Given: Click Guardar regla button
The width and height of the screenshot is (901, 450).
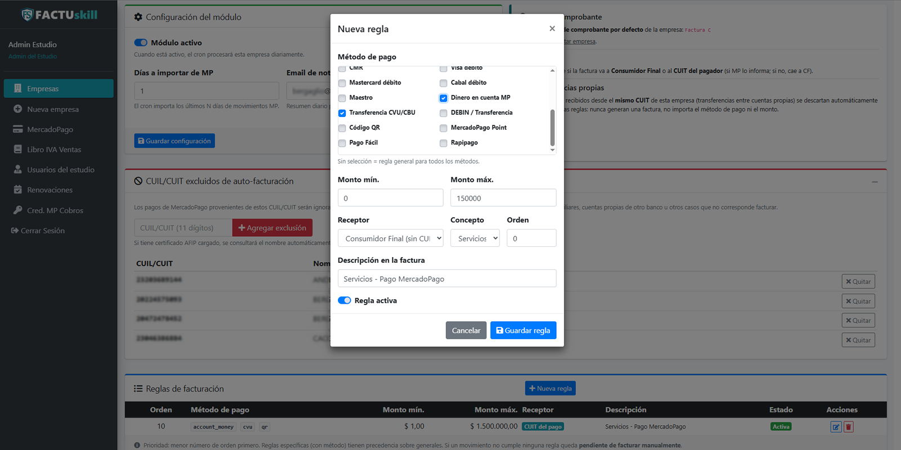Looking at the screenshot, I should pyautogui.click(x=523, y=330).
